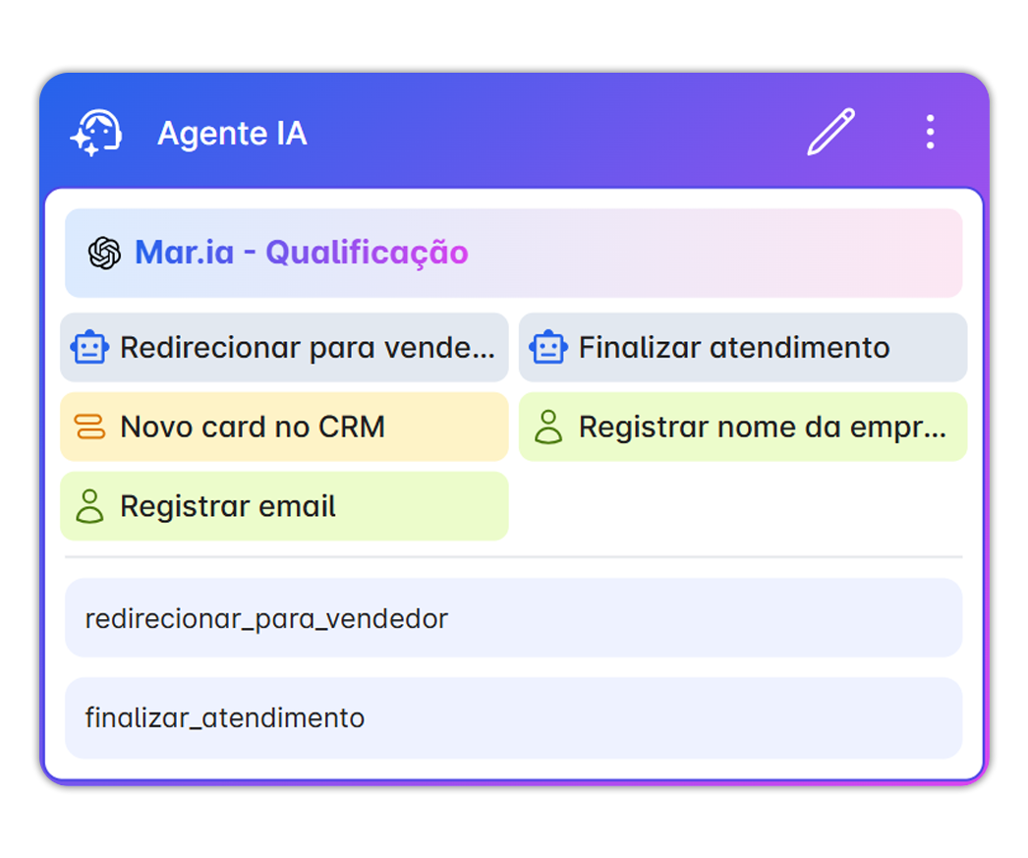1028x858 pixels.
Task: Enable the Registrar email action
Action: (284, 505)
